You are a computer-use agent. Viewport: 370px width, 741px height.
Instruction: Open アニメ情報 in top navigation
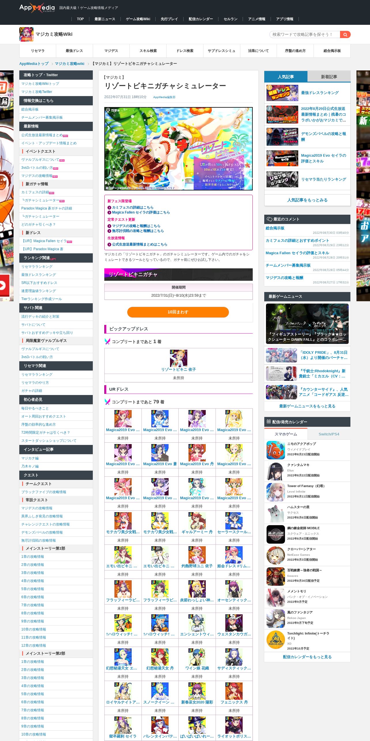pyautogui.click(x=257, y=19)
